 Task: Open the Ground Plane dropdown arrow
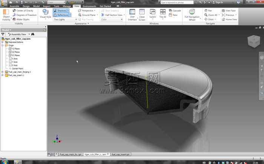click(x=97, y=15)
